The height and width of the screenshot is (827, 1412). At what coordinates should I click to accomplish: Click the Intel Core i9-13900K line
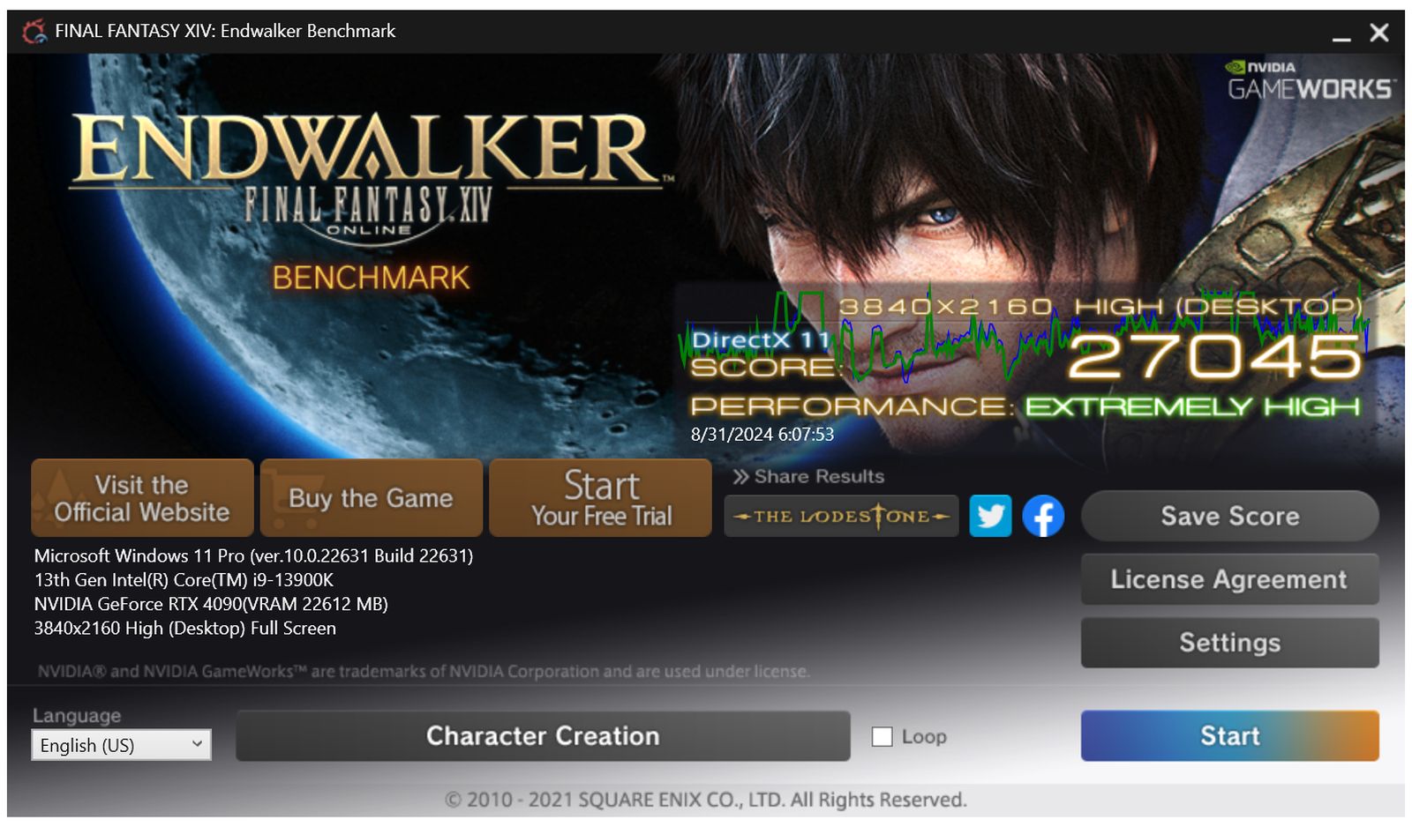pyautogui.click(x=184, y=580)
